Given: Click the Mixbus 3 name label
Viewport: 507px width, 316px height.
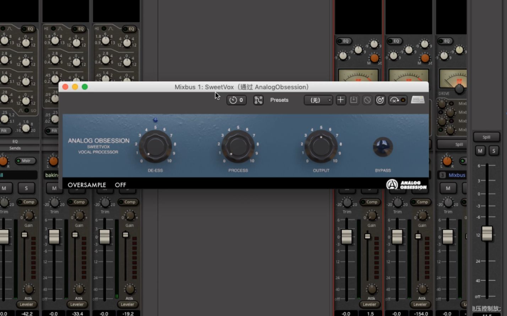Looking at the screenshot, I should click(x=457, y=175).
